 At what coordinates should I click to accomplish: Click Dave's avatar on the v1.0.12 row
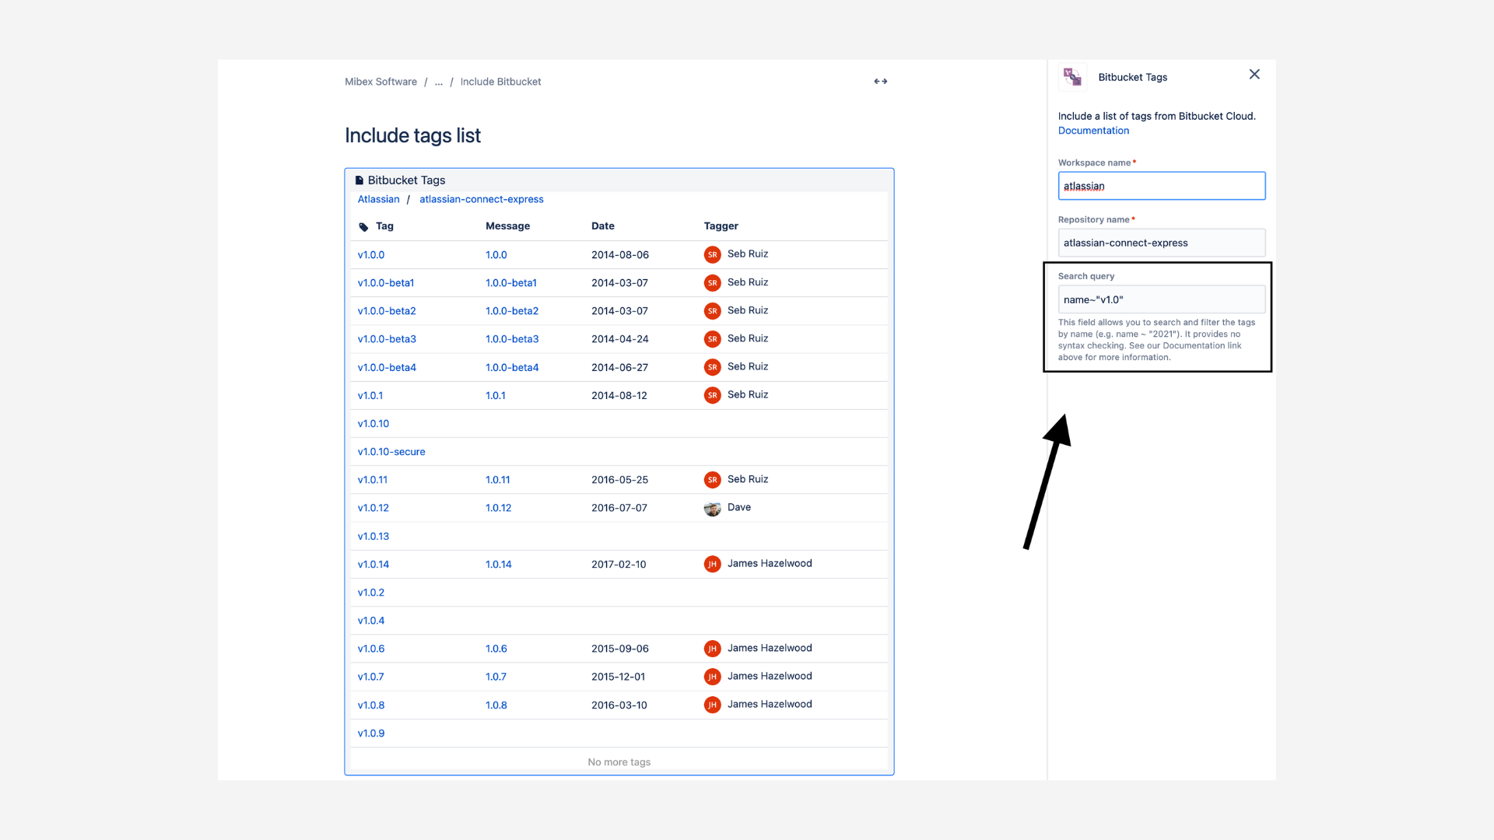(712, 508)
